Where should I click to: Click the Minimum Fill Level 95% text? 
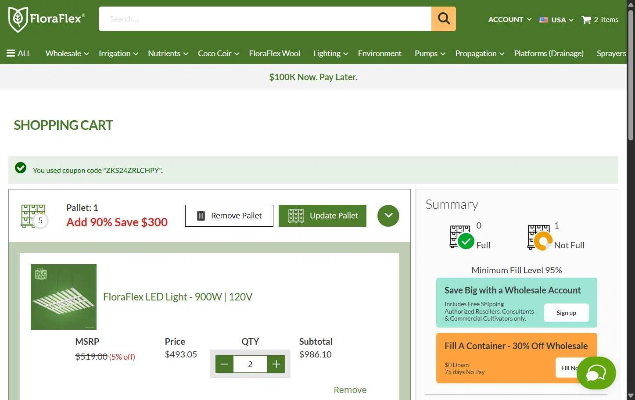[x=517, y=270]
